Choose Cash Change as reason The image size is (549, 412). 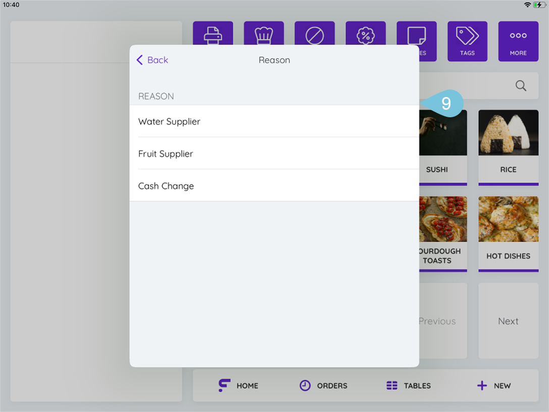(x=274, y=186)
